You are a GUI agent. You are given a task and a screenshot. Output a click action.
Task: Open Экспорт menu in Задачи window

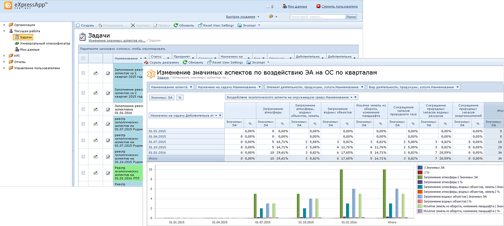pos(249,25)
